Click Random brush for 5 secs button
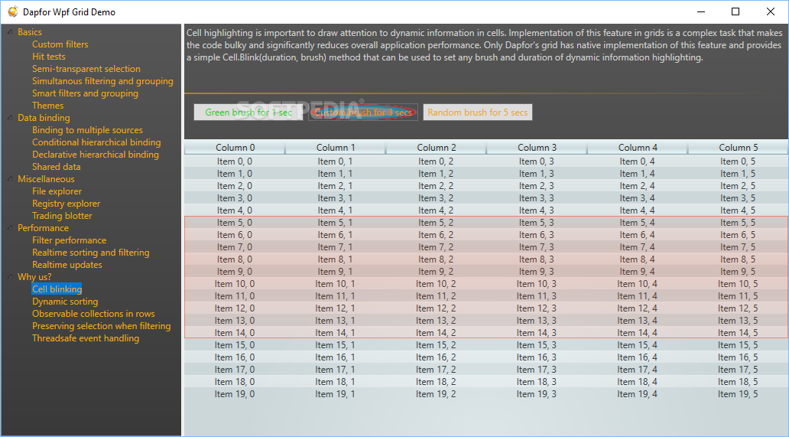Image resolution: width=789 pixels, height=437 pixels. click(x=478, y=113)
